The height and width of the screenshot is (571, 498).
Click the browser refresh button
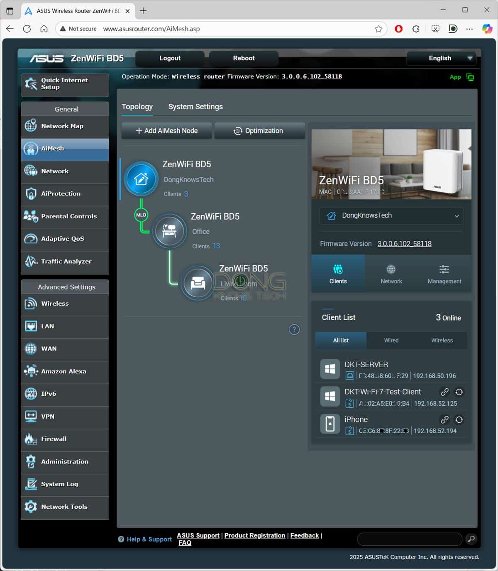pyautogui.click(x=27, y=29)
